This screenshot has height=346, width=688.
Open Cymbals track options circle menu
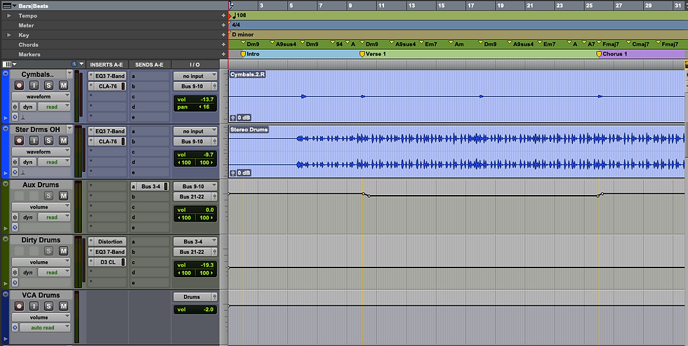click(6, 73)
